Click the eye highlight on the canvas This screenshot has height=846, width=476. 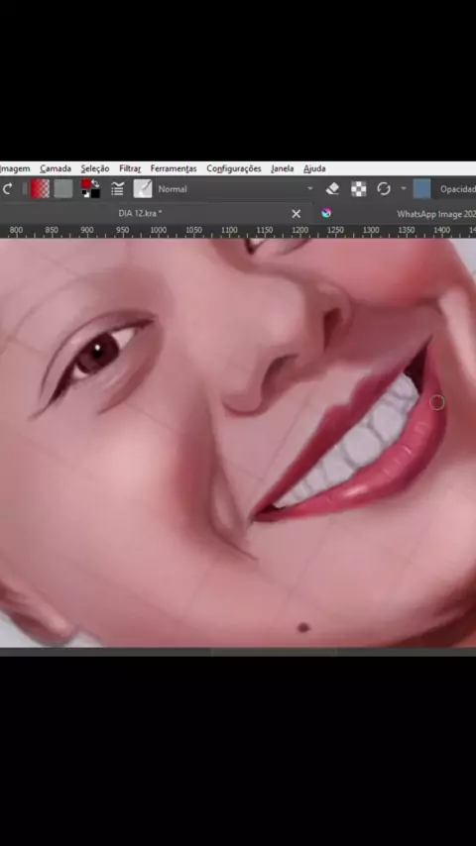(98, 348)
